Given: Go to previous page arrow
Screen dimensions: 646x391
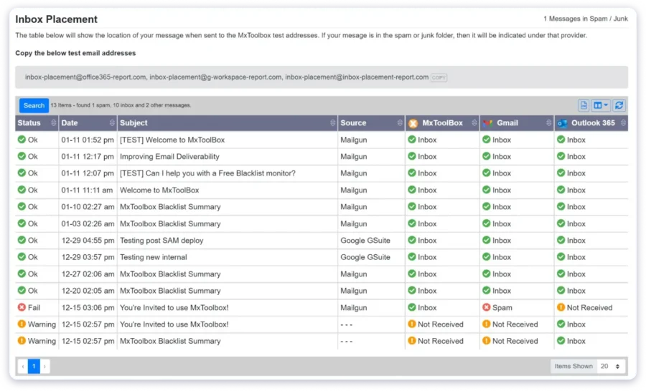Looking at the screenshot, I should 23,366.
